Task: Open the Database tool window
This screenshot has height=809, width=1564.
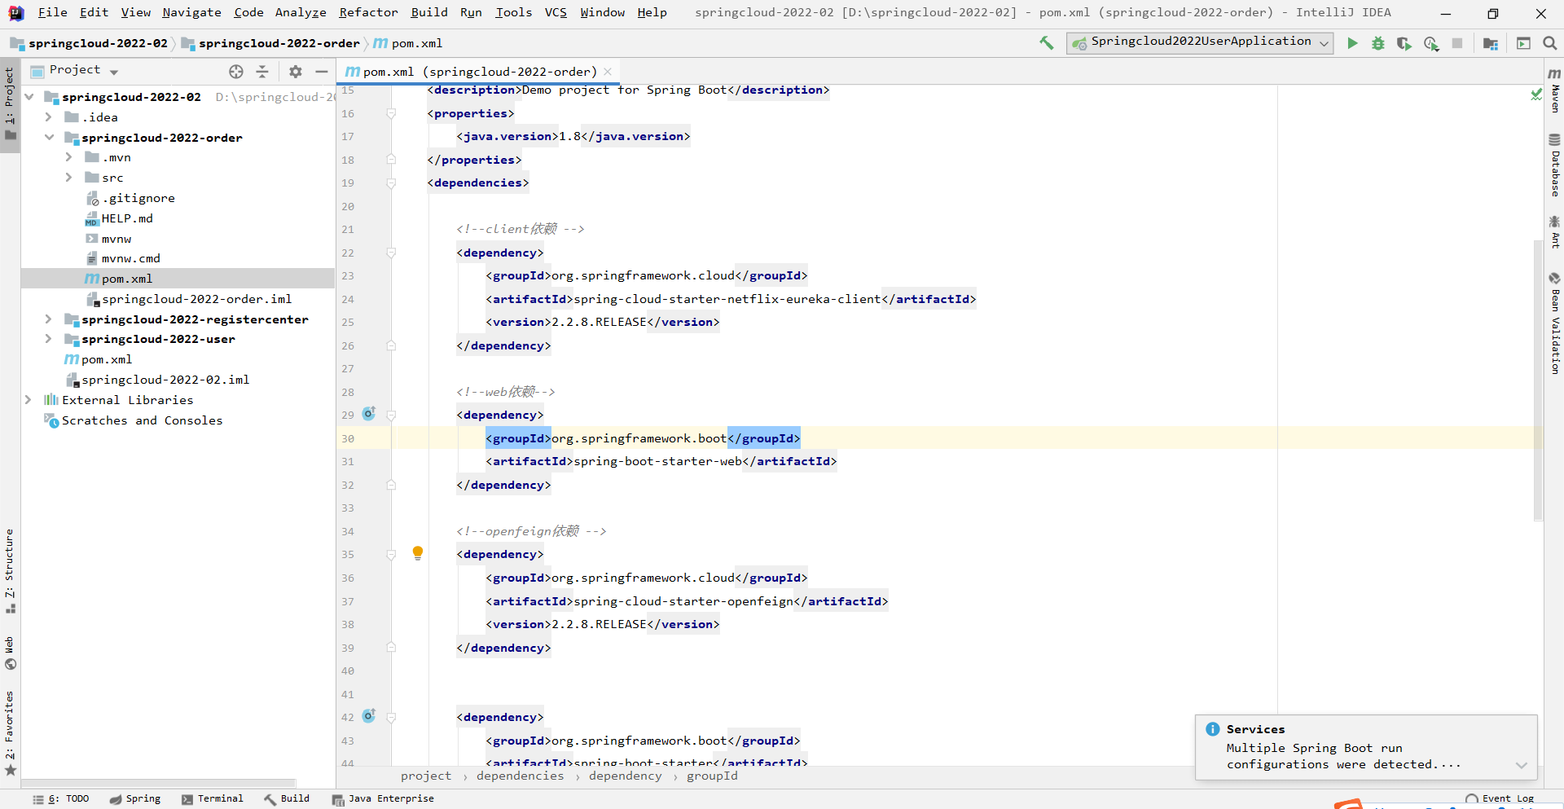Action: coord(1554,165)
